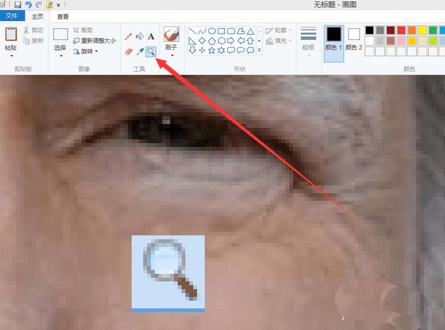445x330 pixels.
Task: Click 重新调整大小 button
Action: point(94,41)
